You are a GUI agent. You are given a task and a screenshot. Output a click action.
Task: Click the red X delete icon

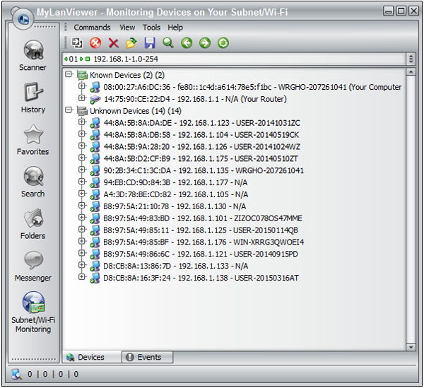114,43
